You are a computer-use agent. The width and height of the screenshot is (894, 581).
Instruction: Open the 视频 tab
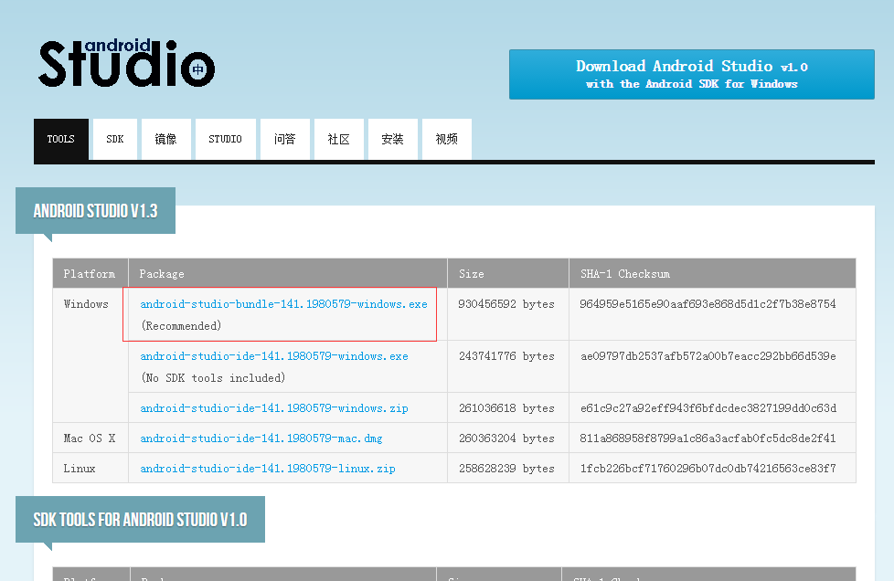click(x=446, y=139)
